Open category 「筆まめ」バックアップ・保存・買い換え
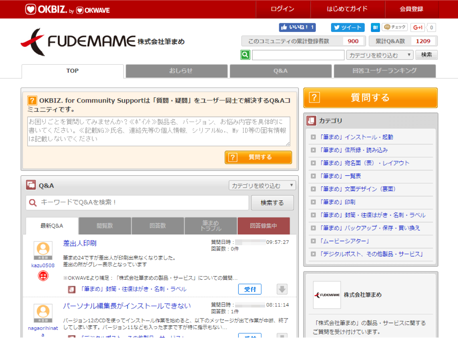458x338 pixels. point(369,228)
